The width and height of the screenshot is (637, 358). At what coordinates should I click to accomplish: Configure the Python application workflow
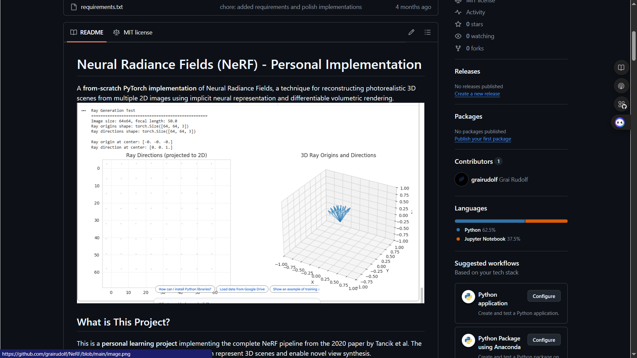point(544,296)
